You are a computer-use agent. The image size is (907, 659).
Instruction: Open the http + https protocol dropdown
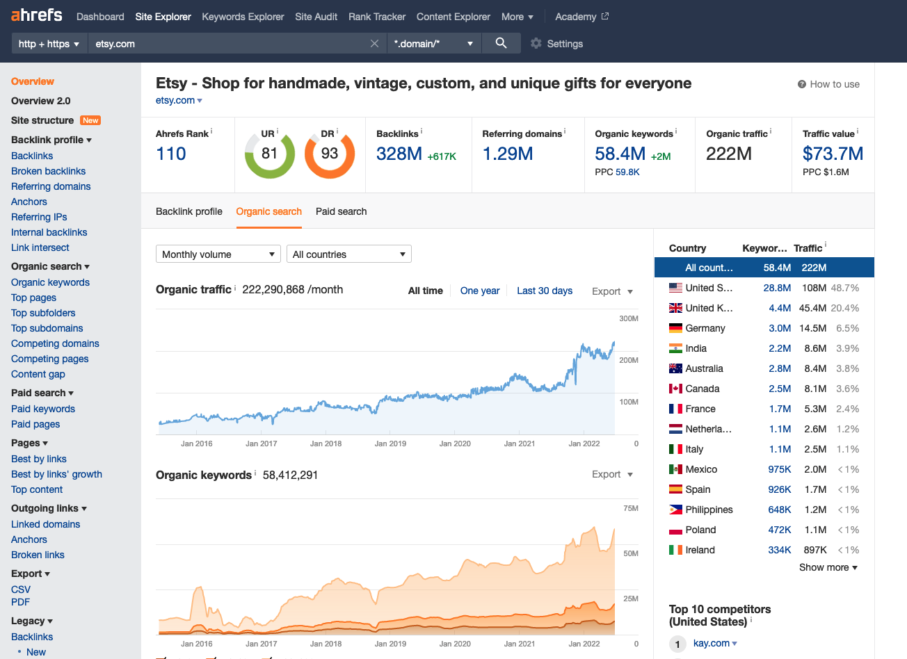(49, 44)
